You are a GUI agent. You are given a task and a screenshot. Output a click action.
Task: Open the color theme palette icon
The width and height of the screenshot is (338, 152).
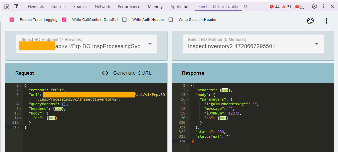[310, 21]
